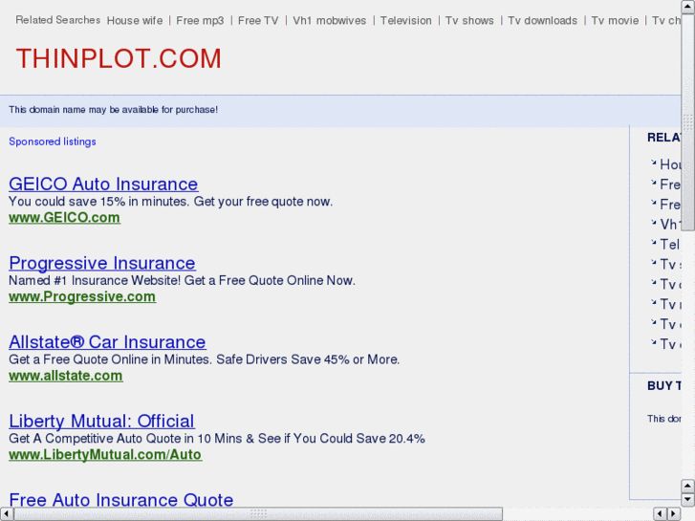The width and height of the screenshot is (695, 521).
Task: Click the arrow bullet beside sidebar 'Vh' item
Action: [653, 223]
